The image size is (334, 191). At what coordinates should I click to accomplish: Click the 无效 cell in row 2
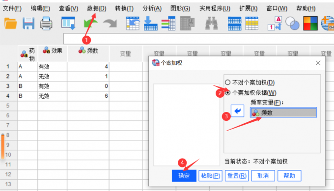(x=53, y=77)
